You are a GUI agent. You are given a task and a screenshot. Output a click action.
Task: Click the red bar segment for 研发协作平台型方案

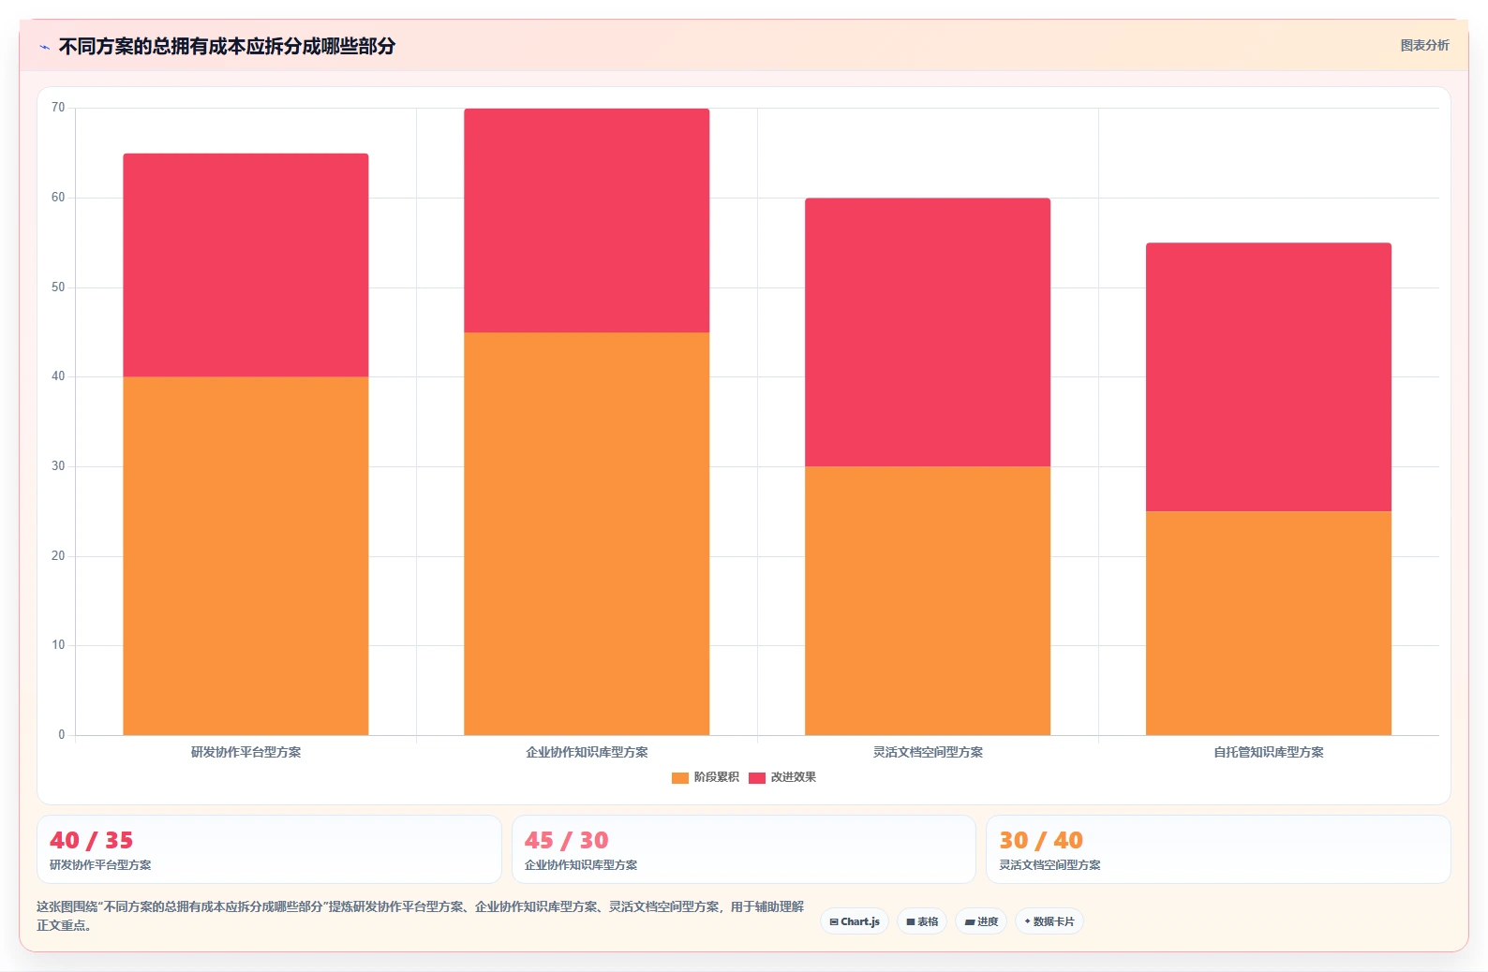point(246,265)
